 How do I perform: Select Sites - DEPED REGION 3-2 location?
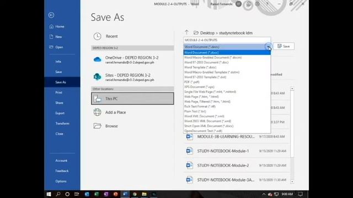coord(132,77)
